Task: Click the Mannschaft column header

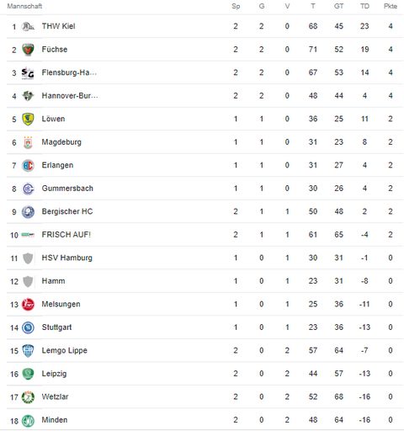Action: (x=24, y=6)
